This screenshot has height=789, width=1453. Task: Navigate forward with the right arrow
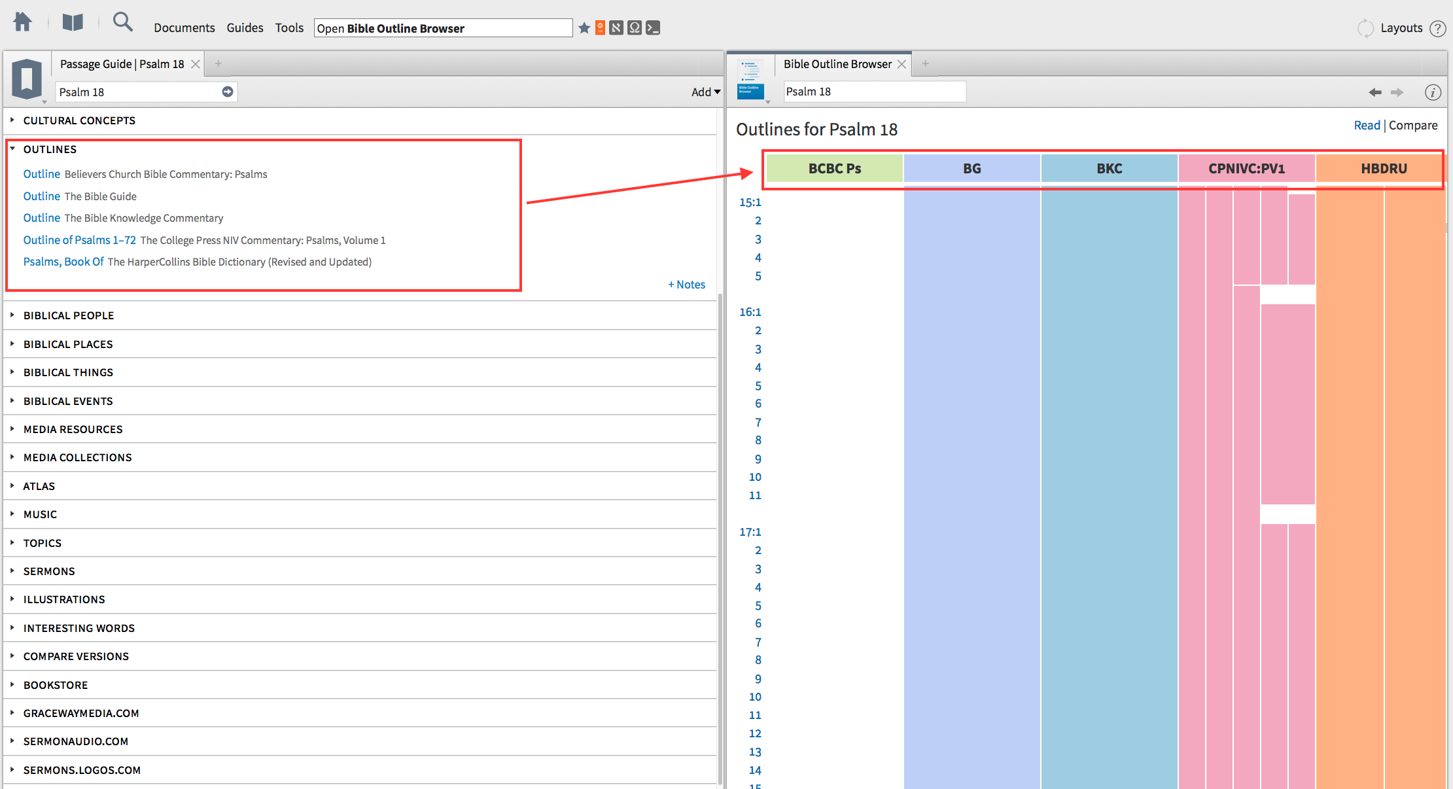click(1397, 92)
